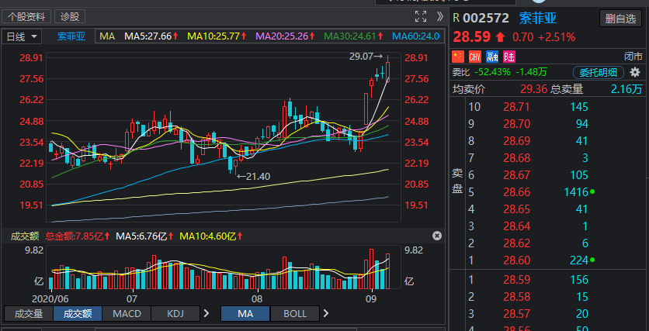This screenshot has width=649, height=331.
Task: Click sell level 4 price 28.65
Action: 516,209
